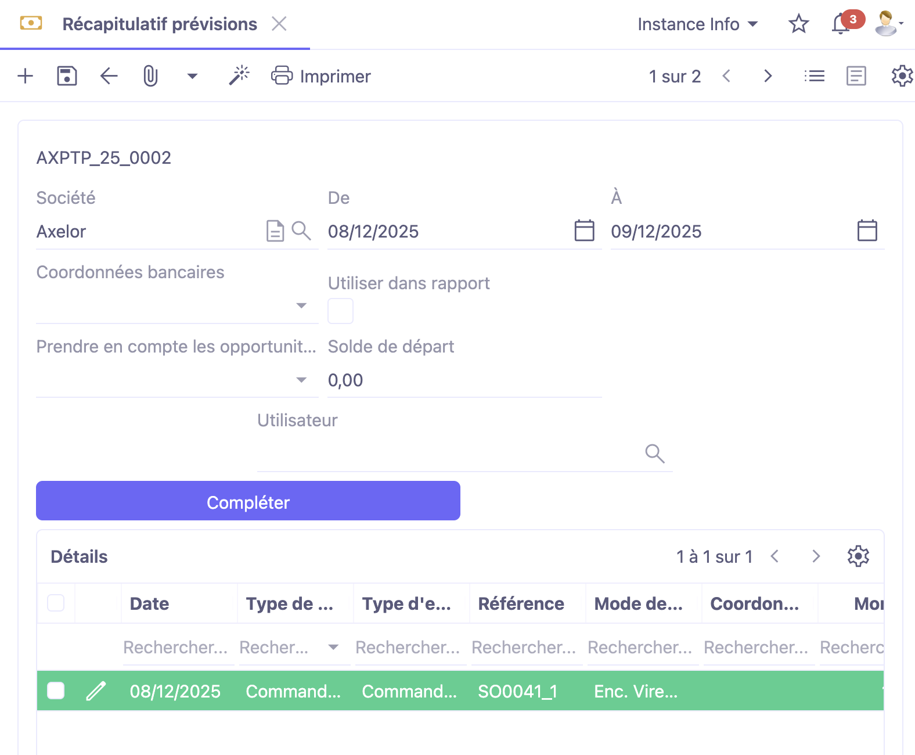915x755 pixels.
Task: Click the save record floppy disk icon
Action: tap(67, 76)
